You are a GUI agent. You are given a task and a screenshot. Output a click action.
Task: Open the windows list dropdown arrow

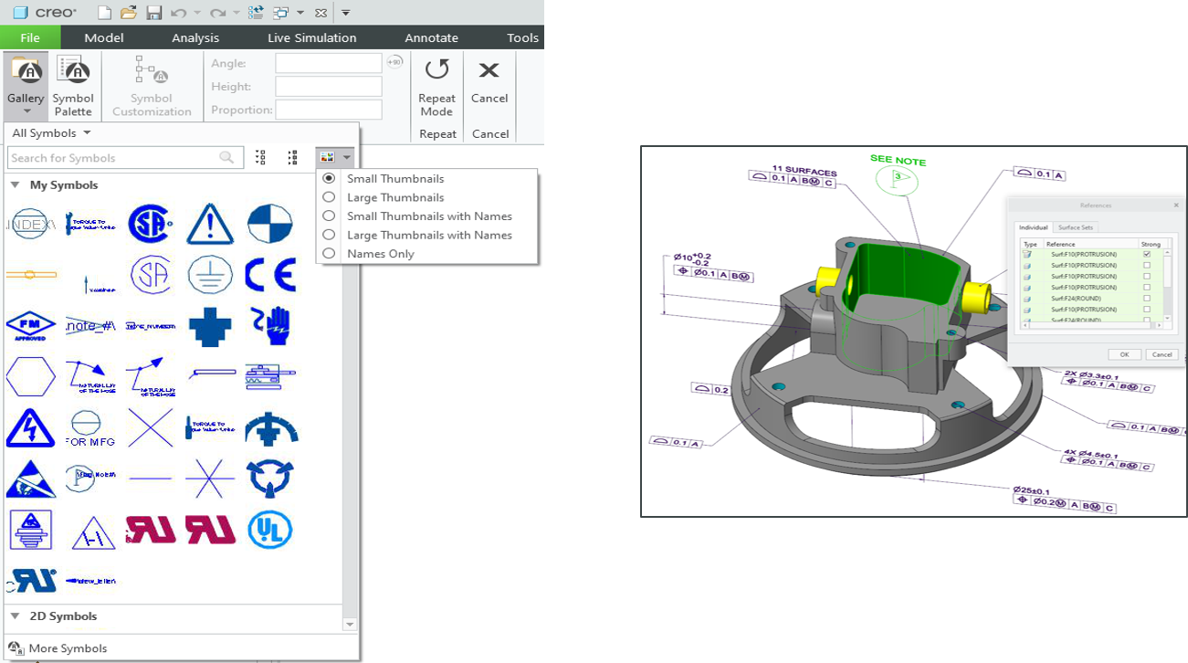(300, 13)
